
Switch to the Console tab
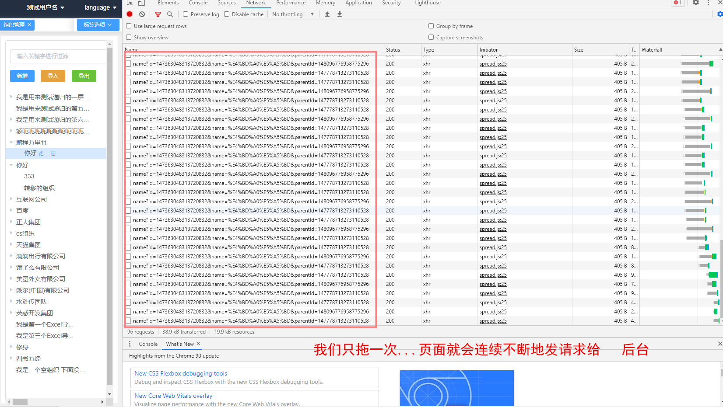pos(198,3)
